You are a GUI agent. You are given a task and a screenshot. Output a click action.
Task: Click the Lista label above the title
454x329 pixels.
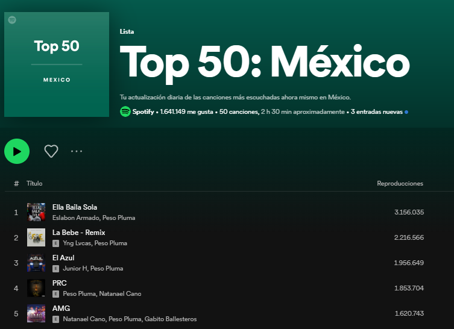pyautogui.click(x=127, y=31)
